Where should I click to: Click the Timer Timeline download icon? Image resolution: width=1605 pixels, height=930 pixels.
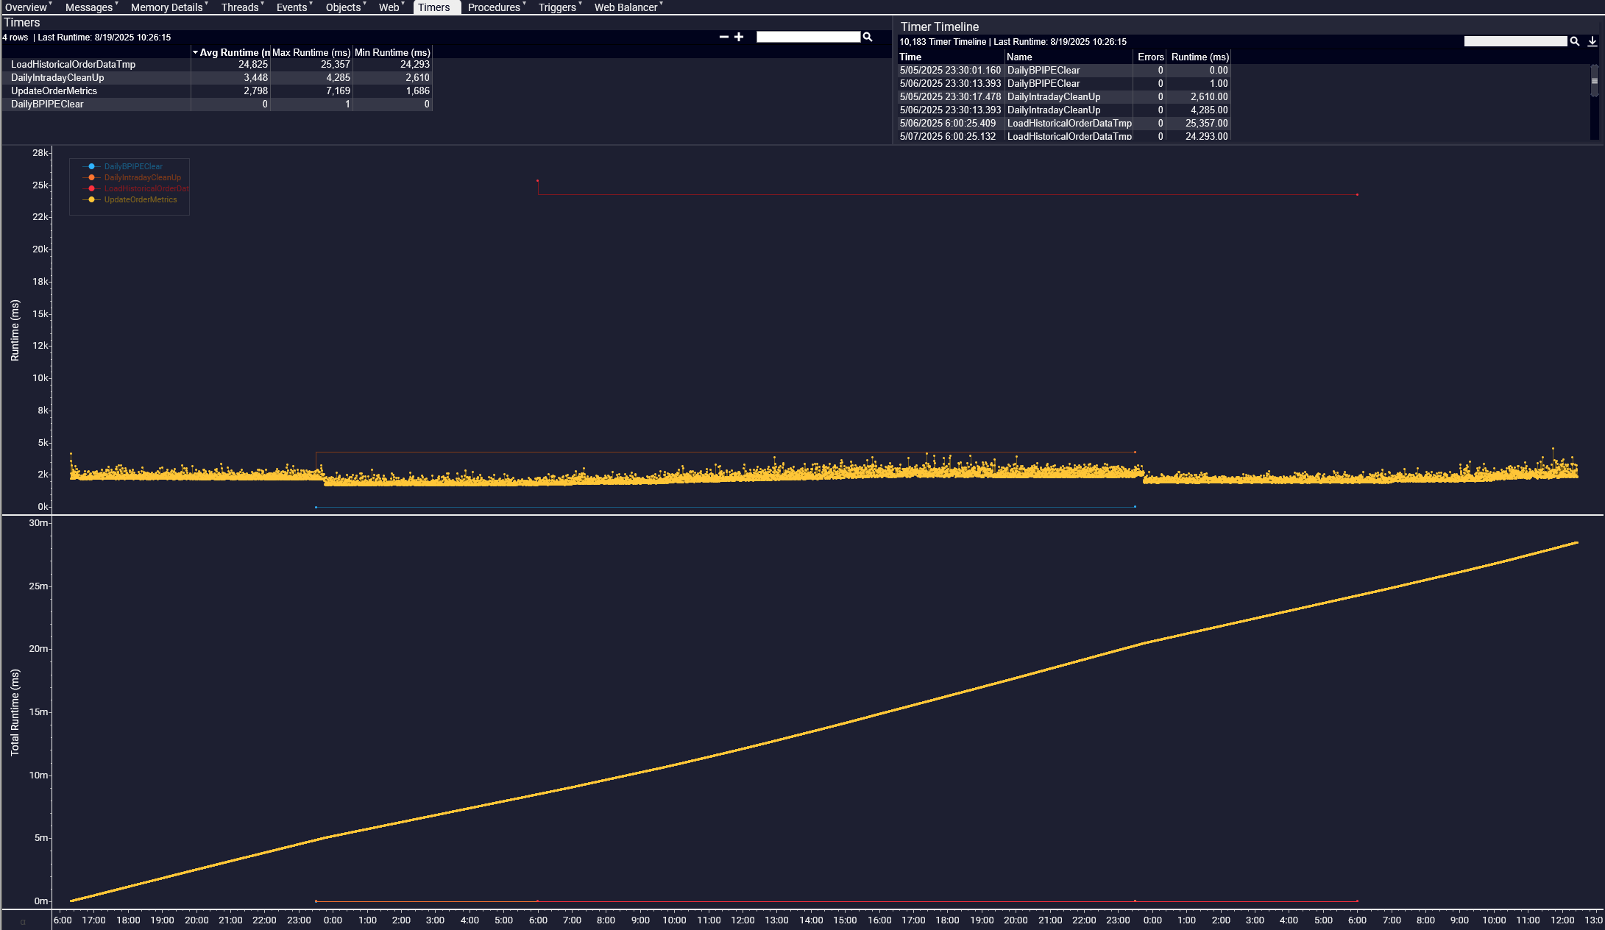pyautogui.click(x=1592, y=42)
